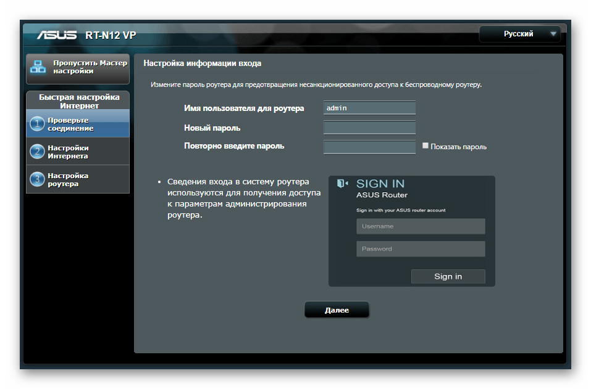591x389 pixels.
Task: Click the network icon beside Пропустить Мастер настройки
Action: pyautogui.click(x=38, y=67)
